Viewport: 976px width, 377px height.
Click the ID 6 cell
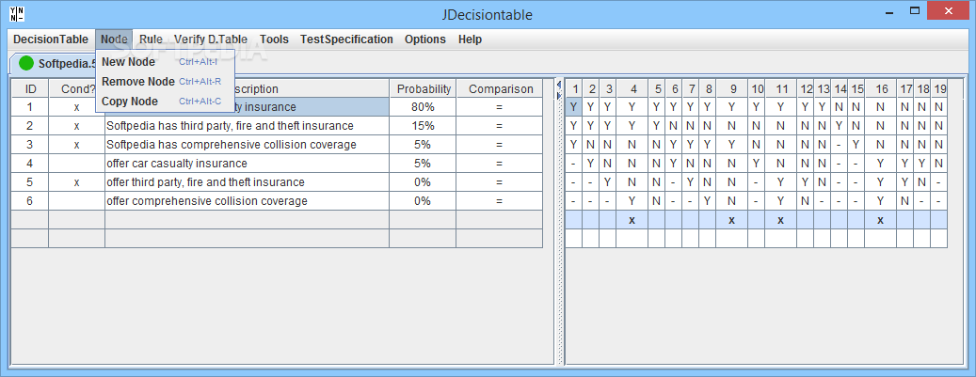tap(30, 200)
